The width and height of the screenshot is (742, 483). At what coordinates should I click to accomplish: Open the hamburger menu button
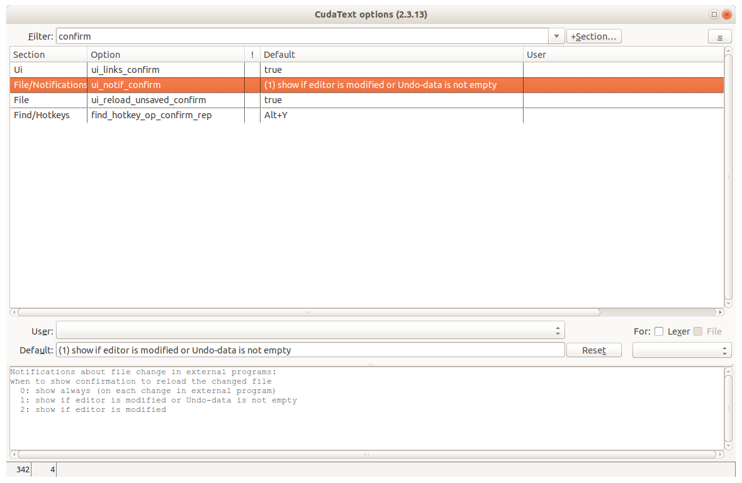click(719, 37)
